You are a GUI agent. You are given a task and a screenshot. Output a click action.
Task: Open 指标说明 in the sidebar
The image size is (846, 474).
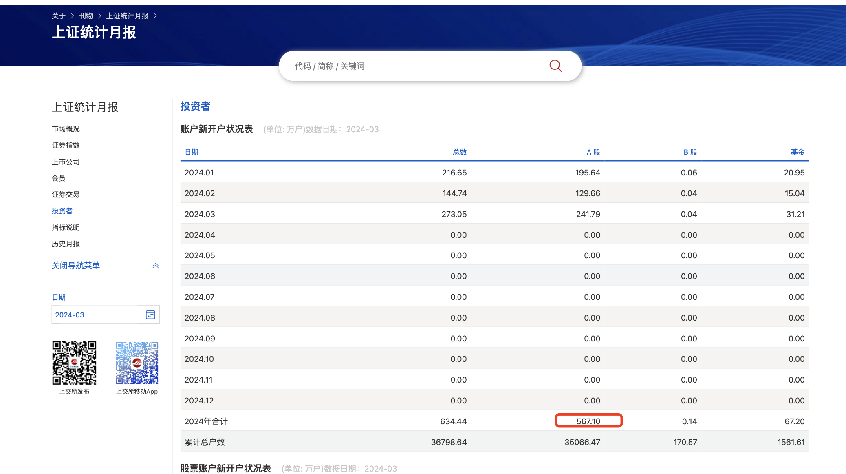(66, 228)
